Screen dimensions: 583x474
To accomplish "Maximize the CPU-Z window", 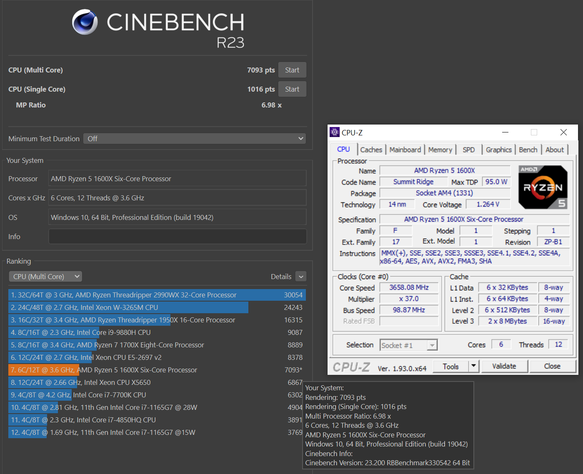I will (x=534, y=132).
